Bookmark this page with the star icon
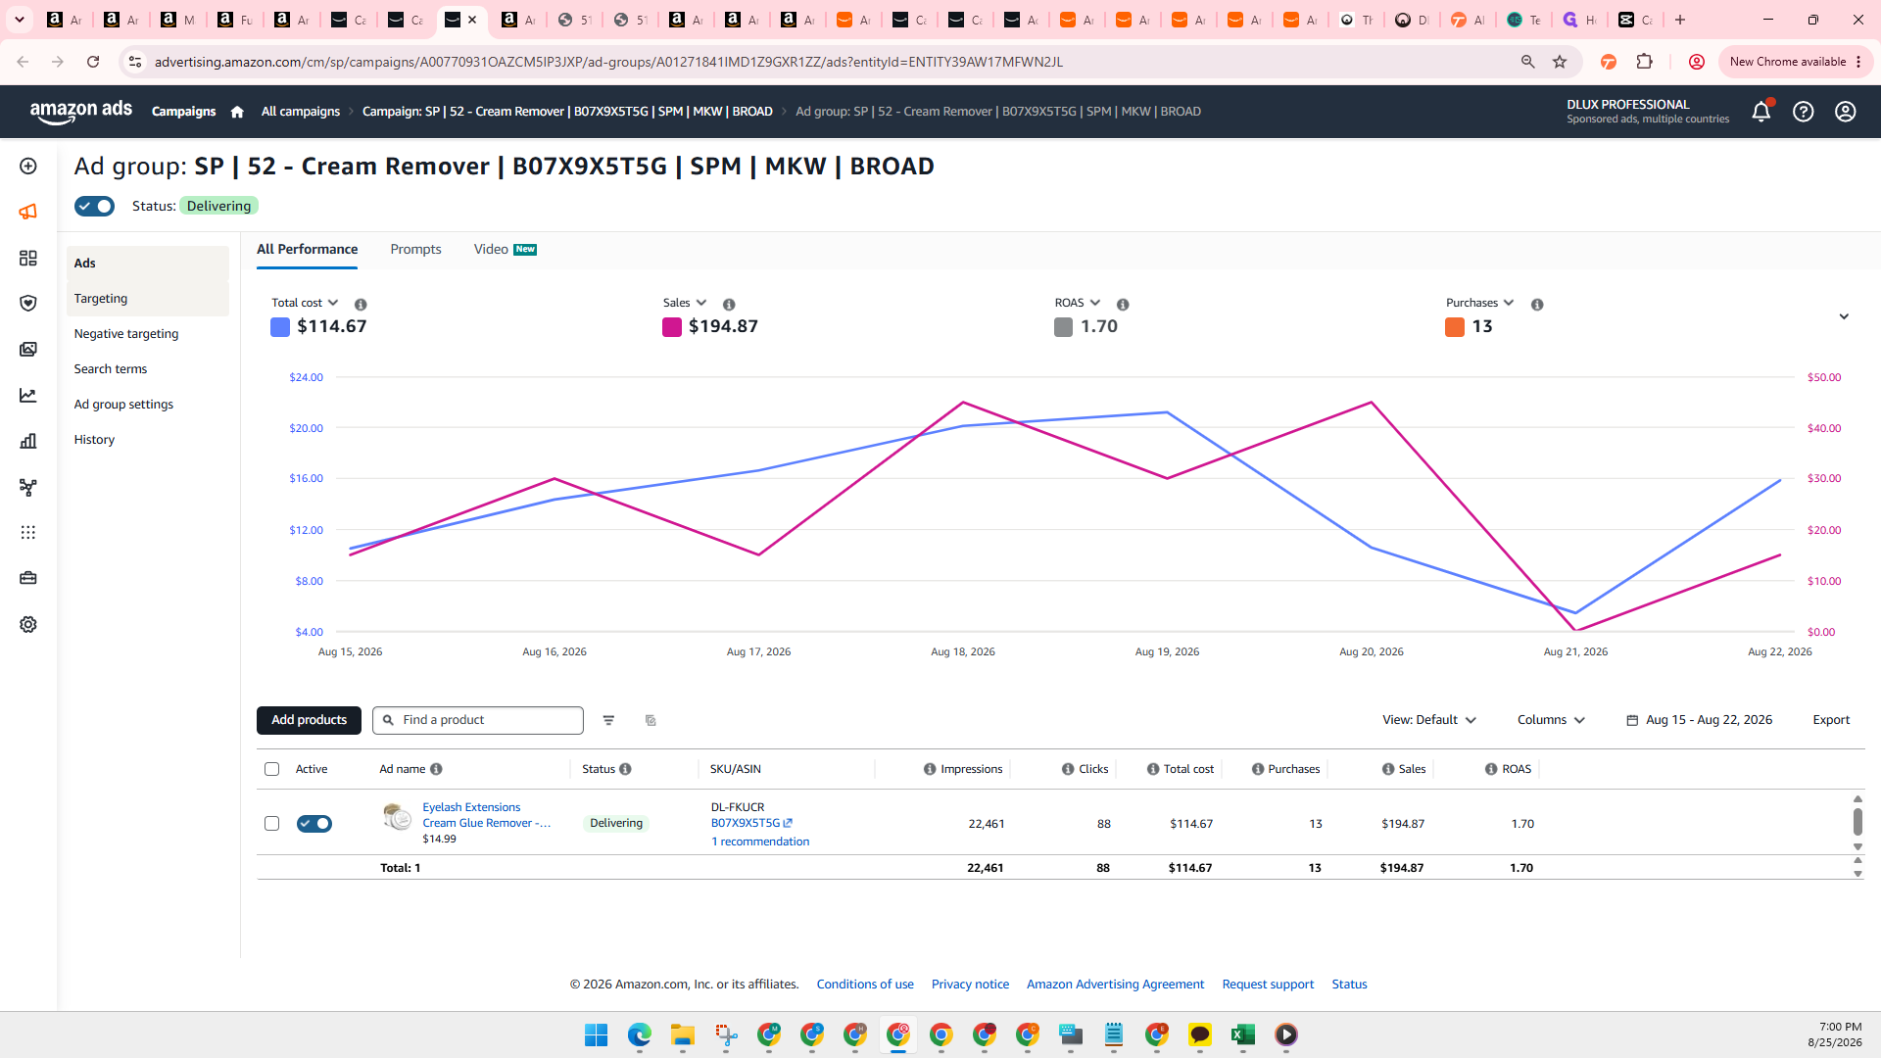Screen dimensions: 1881x1058 1560,62
